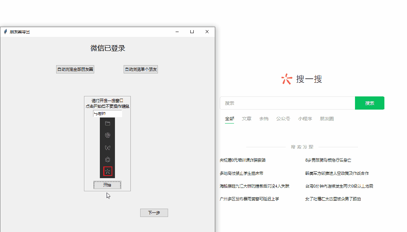The height and width of the screenshot is (232, 407).
Task: Click into the 搜一搜 search box
Action: 287,103
